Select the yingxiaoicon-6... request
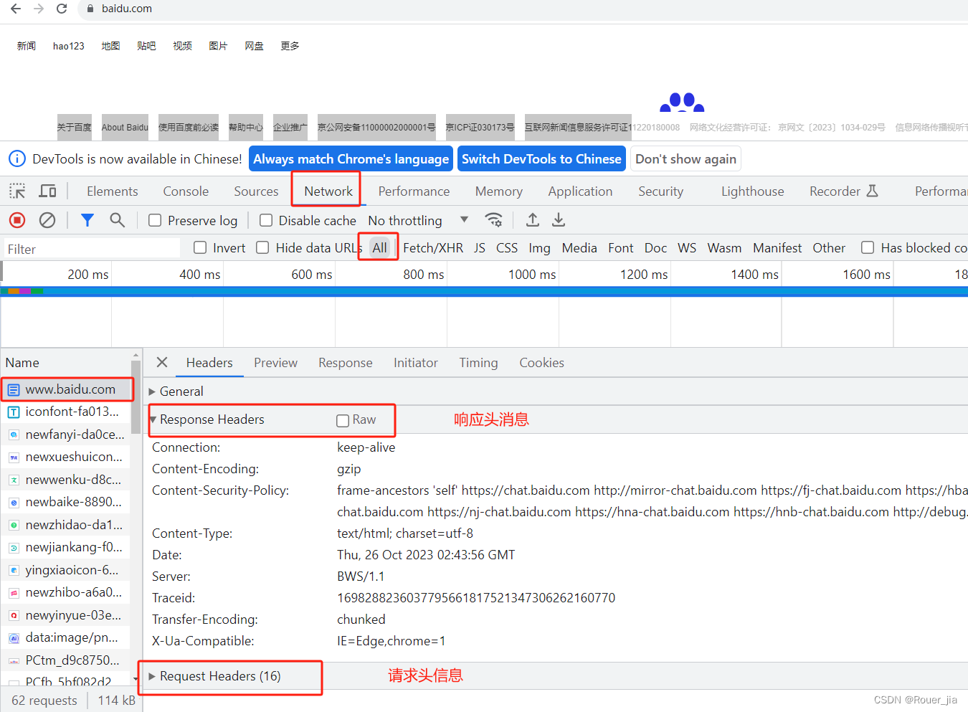Image resolution: width=968 pixels, height=712 pixels. (x=66, y=570)
